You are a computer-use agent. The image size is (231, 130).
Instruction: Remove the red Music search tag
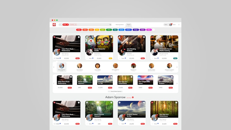[x=68, y=25]
